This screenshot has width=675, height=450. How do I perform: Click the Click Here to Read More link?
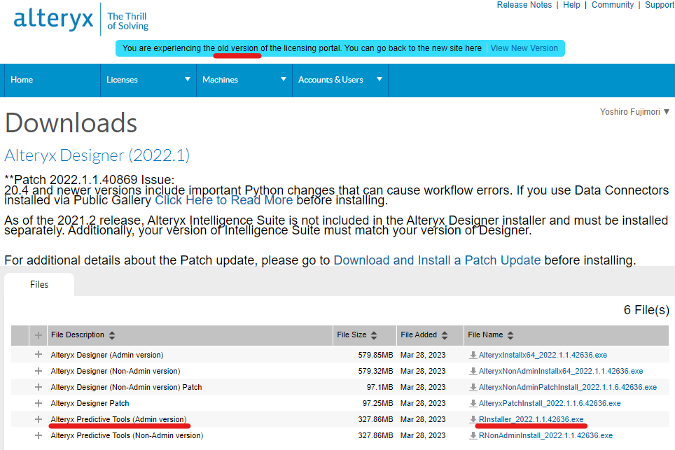[223, 200]
